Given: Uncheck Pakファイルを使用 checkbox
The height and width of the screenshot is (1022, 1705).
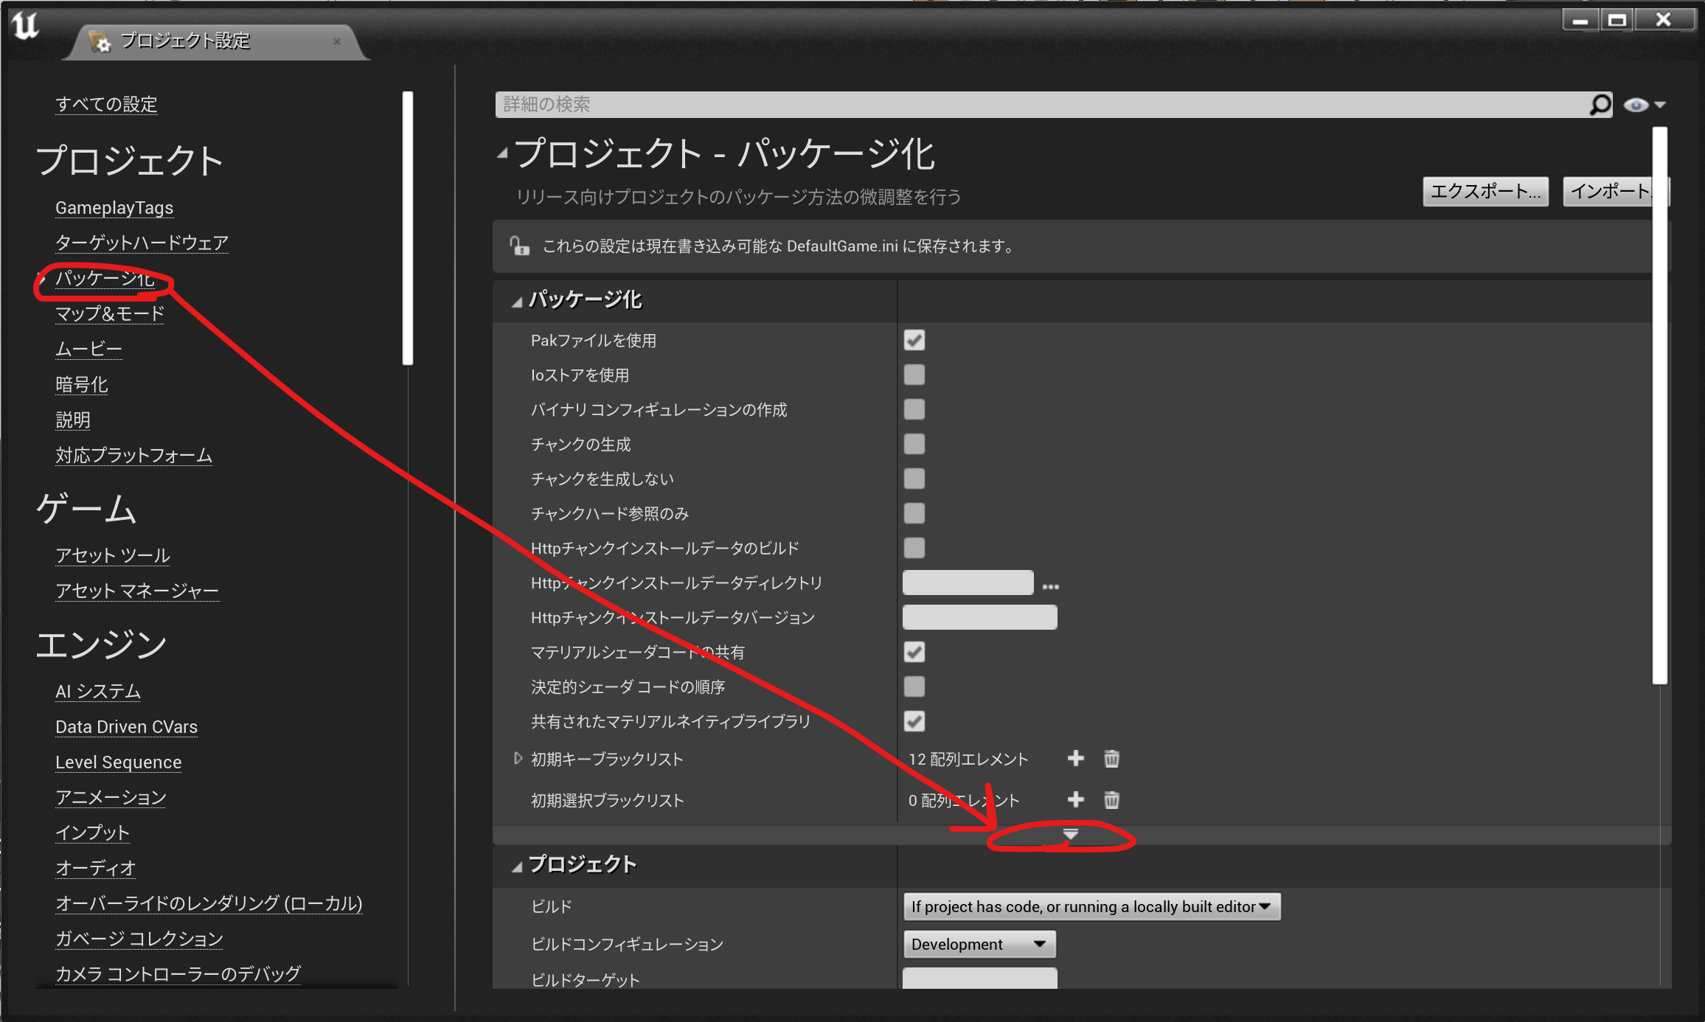Looking at the screenshot, I should click(x=914, y=340).
